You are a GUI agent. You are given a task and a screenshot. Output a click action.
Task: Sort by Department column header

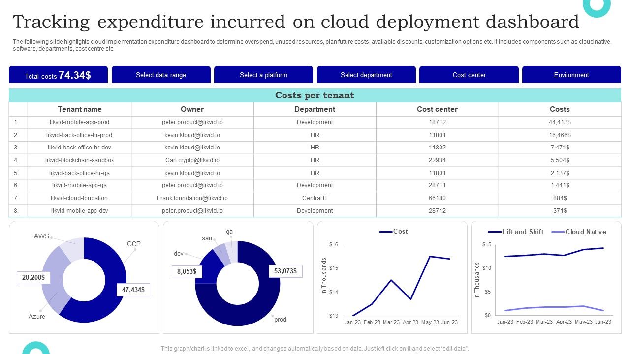point(315,109)
